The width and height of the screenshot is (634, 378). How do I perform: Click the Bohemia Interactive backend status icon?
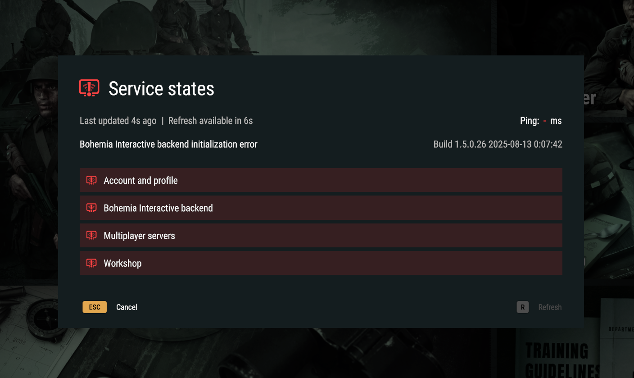[x=91, y=208]
